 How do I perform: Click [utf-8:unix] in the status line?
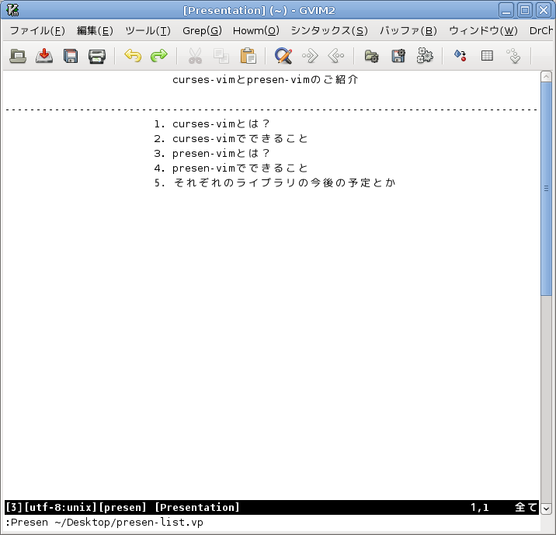pos(61,507)
